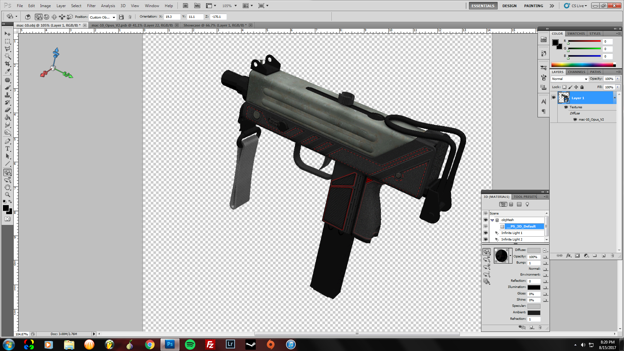Open the Position Custom Object dropdown
The width and height of the screenshot is (624, 351).
[x=103, y=17]
